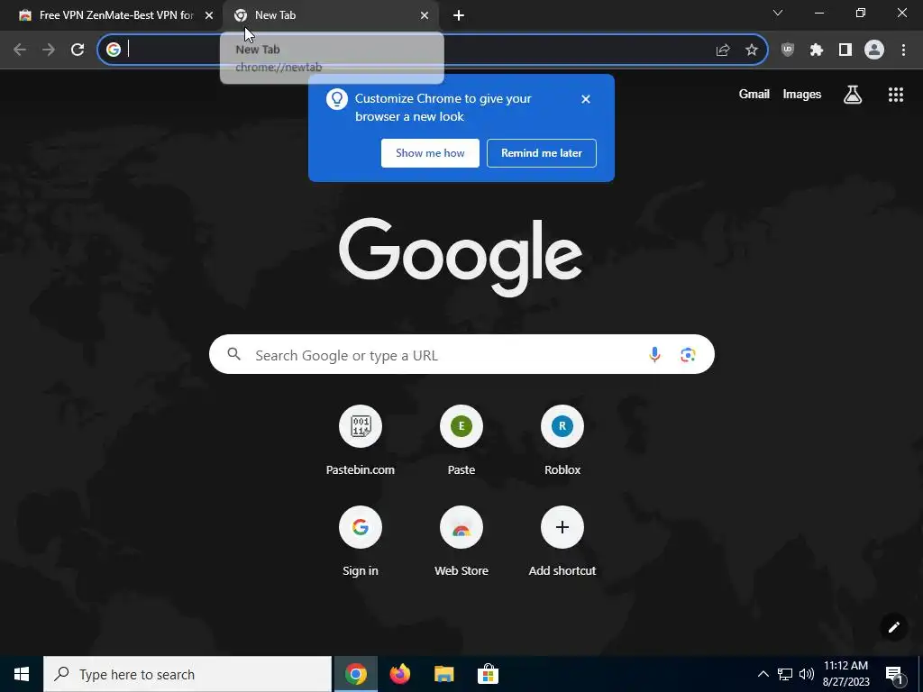
Task: Go forward using the forward arrow
Action: [49, 50]
